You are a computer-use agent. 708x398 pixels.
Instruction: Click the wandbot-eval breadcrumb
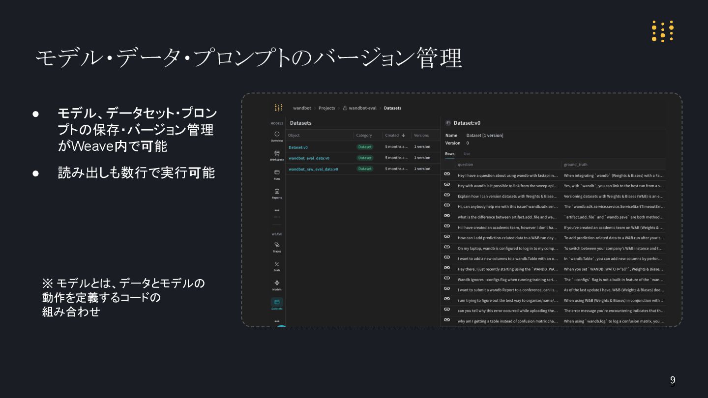coord(362,108)
